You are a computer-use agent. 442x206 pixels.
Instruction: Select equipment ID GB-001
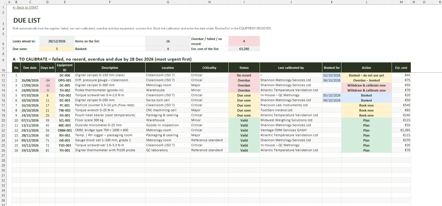[x=65, y=140]
